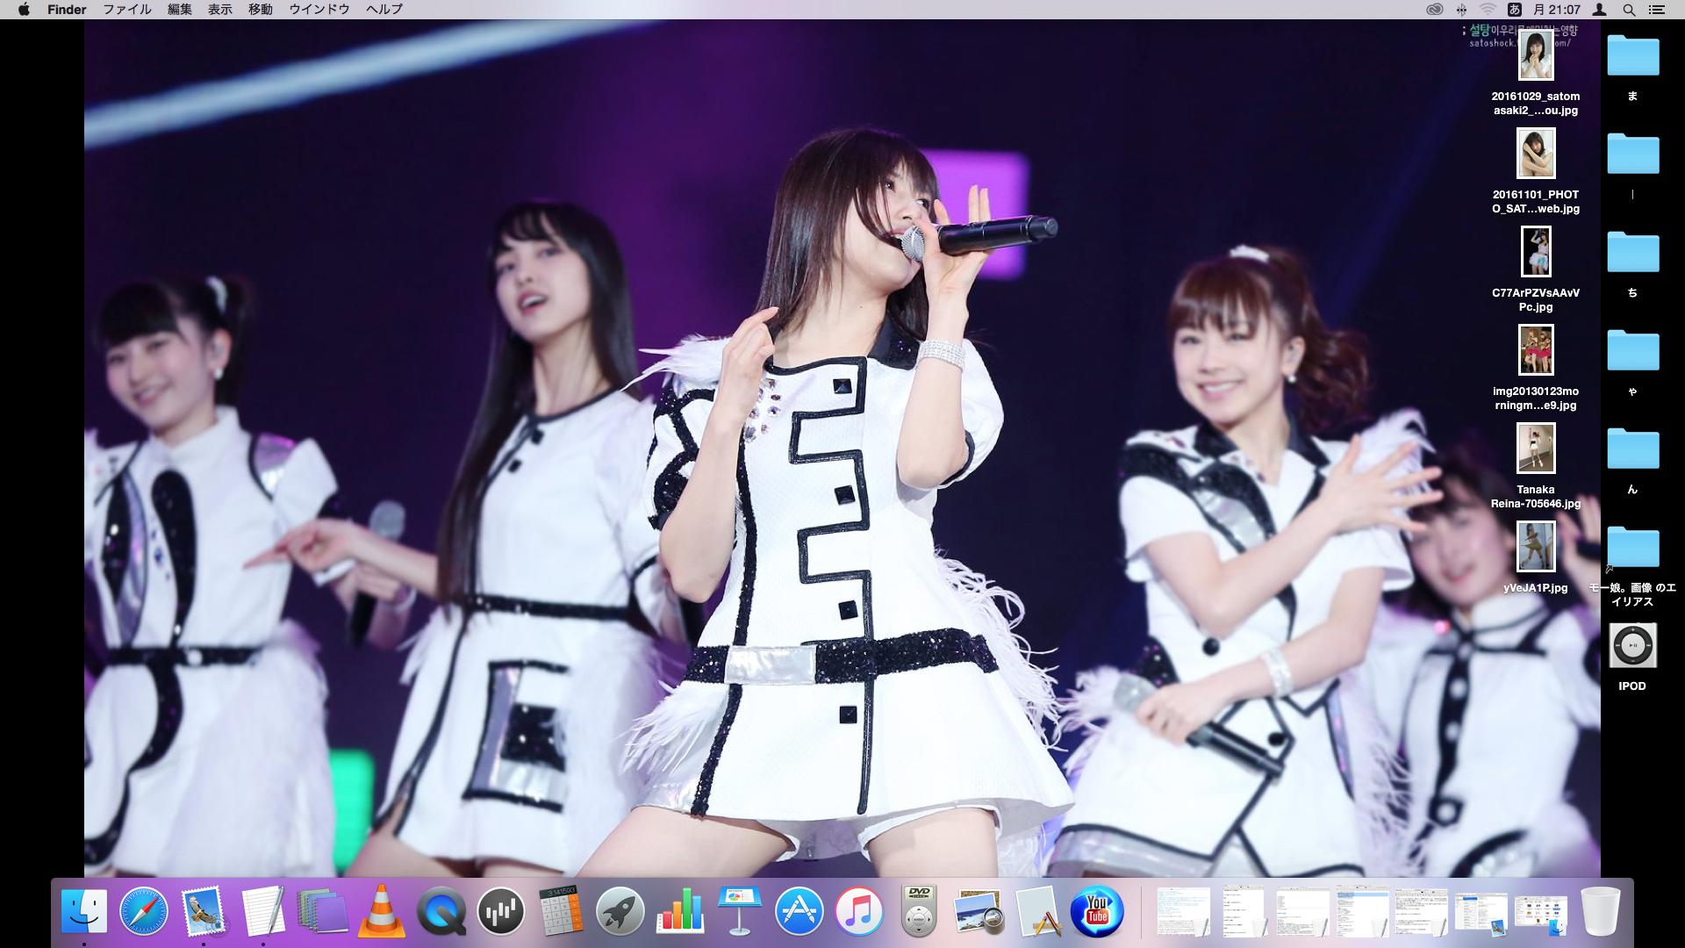Image resolution: width=1685 pixels, height=948 pixels.
Task: Open the Japanese input source menu
Action: (x=1514, y=10)
